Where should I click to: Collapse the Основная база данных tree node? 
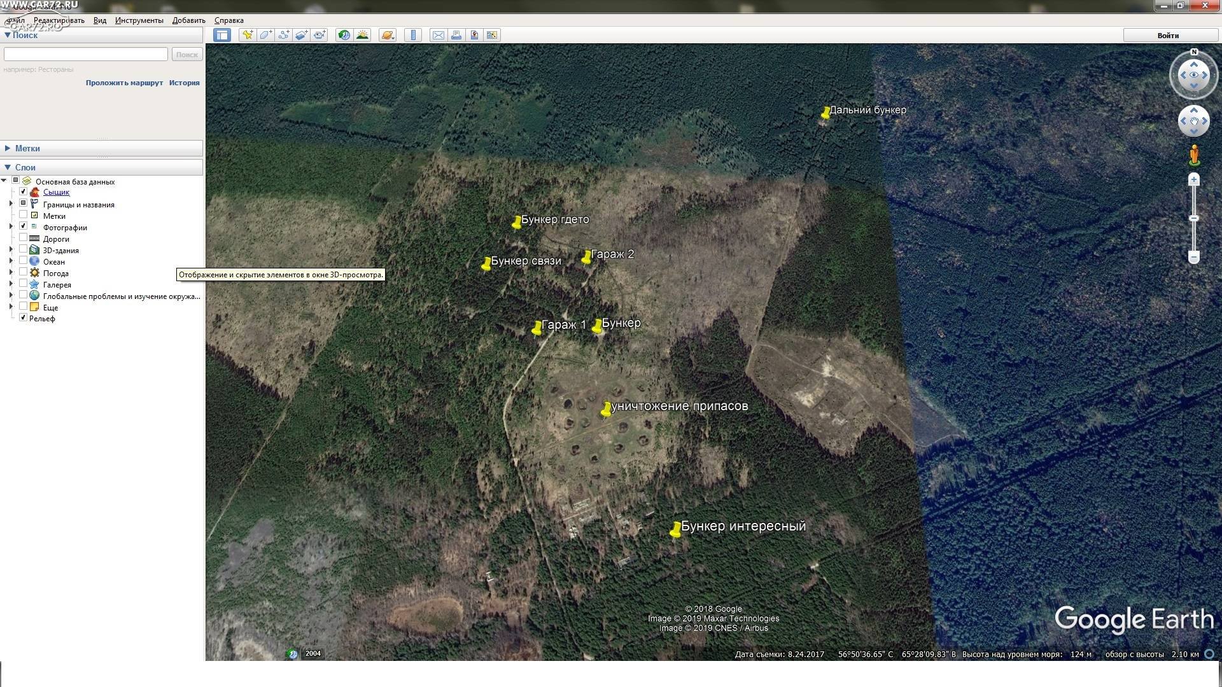[x=4, y=181]
